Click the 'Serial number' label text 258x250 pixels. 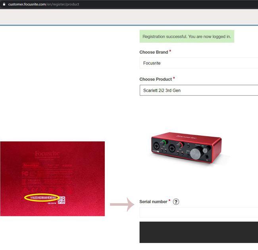(153, 202)
